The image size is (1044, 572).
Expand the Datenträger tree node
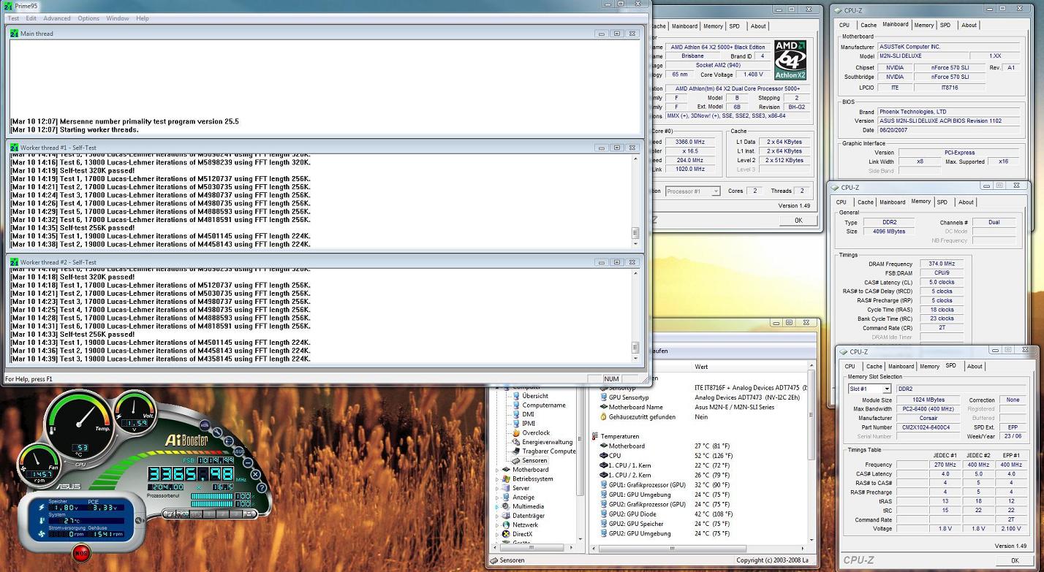pos(496,516)
